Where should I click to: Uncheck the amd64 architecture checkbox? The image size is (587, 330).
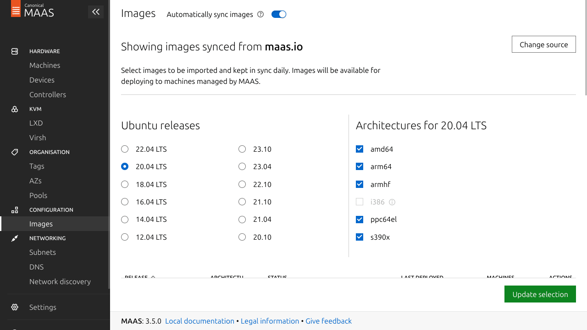click(360, 149)
